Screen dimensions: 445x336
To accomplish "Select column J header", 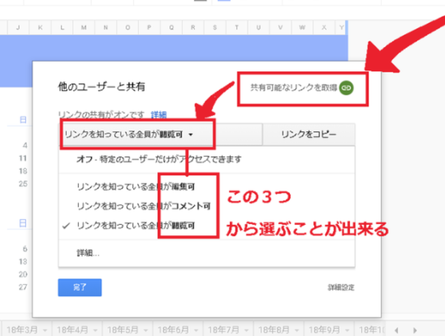I will click(x=18, y=27).
